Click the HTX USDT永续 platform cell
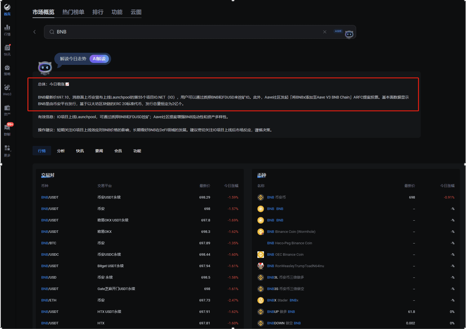 coord(109,312)
